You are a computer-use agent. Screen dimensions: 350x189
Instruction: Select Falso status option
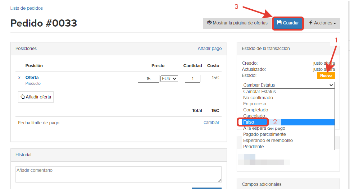coord(288,122)
